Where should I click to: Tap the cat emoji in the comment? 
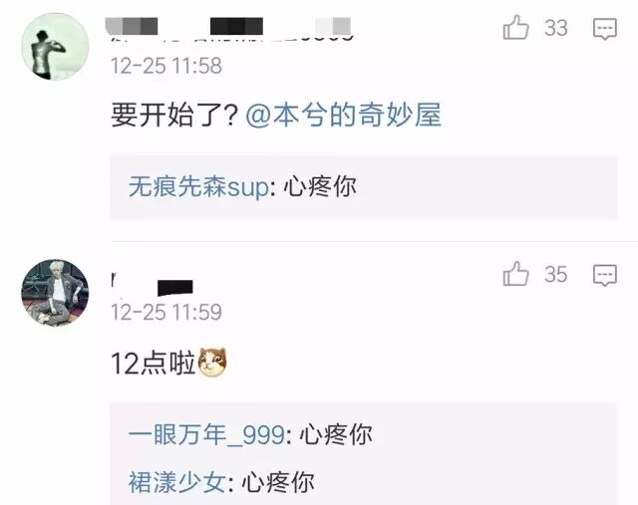coord(212,362)
